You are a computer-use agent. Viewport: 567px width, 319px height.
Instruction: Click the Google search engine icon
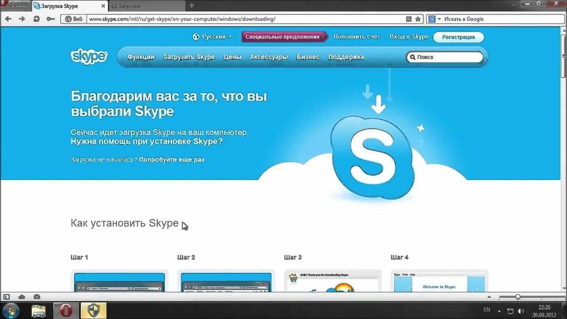[x=431, y=19]
